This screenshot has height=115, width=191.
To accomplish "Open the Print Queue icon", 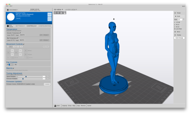I will 8,26.
